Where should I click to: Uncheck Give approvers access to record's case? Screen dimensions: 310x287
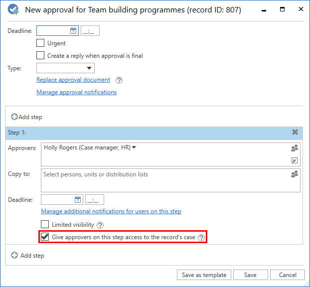point(45,237)
